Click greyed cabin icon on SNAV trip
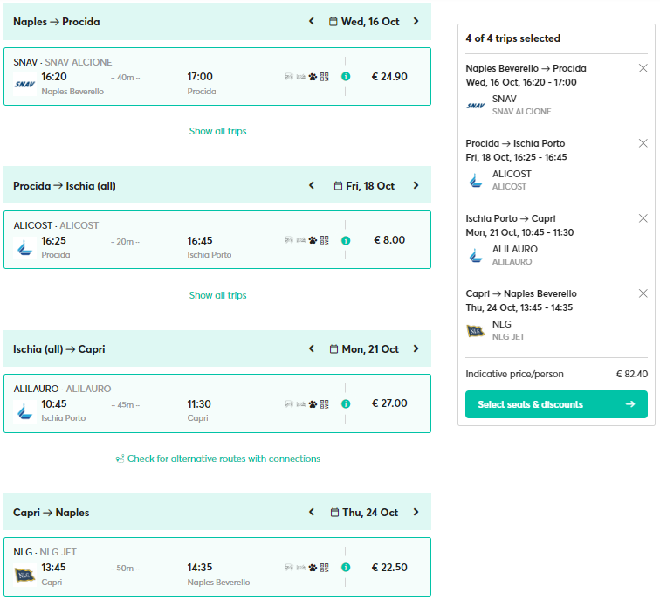Image resolution: width=660 pixels, height=600 pixels. click(300, 77)
